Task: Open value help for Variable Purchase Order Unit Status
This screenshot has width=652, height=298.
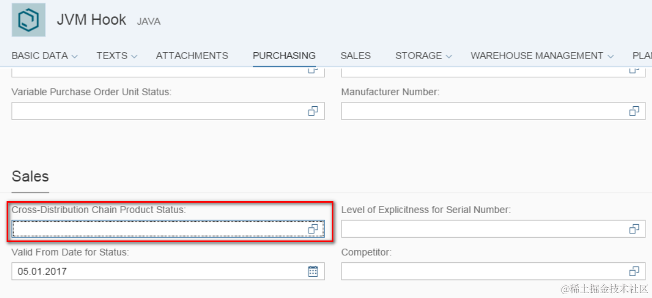Action: [313, 111]
